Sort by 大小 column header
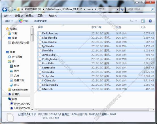This screenshot has width=157, height=124. pyautogui.click(x=143, y=27)
